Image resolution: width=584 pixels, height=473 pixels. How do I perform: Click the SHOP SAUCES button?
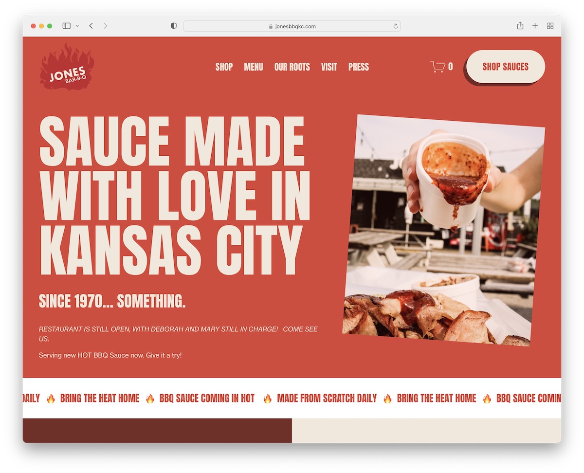(506, 67)
